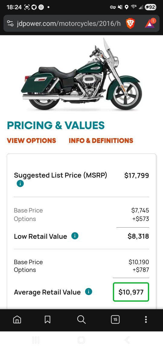Open bookmarks icon in bottom bar

click(47, 320)
